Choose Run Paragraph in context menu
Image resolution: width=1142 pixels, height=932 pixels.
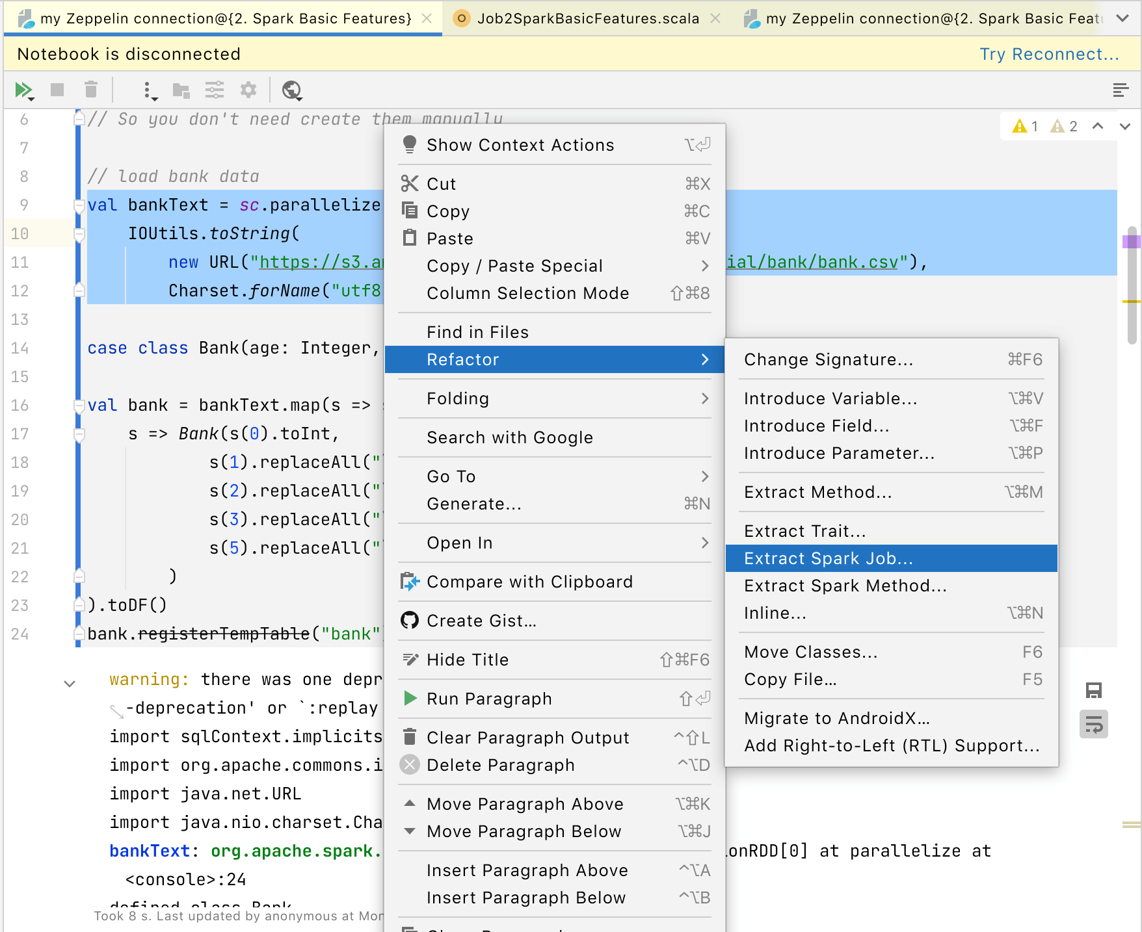[x=488, y=699]
